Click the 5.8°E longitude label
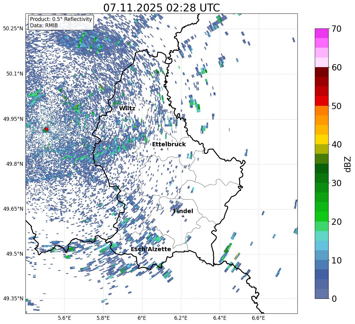The height and width of the screenshot is (324, 355). (x=103, y=318)
